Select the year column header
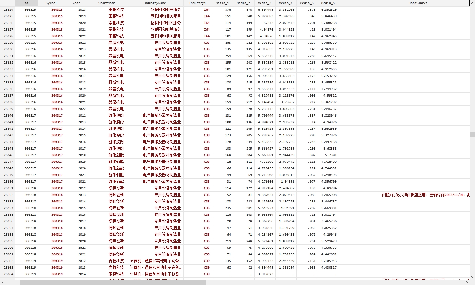Viewport: 475px width, 285px height. [x=76, y=3]
